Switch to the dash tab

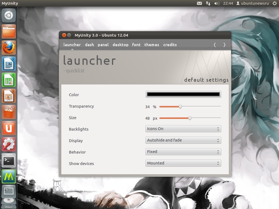[89, 45]
